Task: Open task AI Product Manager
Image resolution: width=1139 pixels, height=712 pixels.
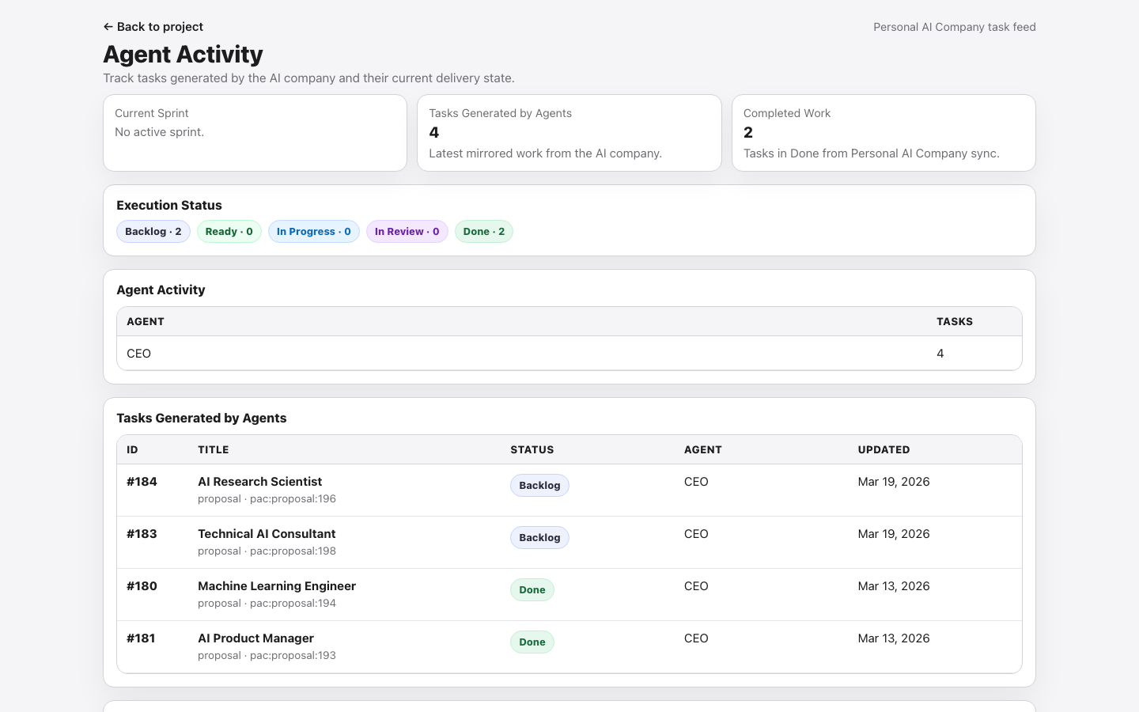Action: [x=255, y=638]
